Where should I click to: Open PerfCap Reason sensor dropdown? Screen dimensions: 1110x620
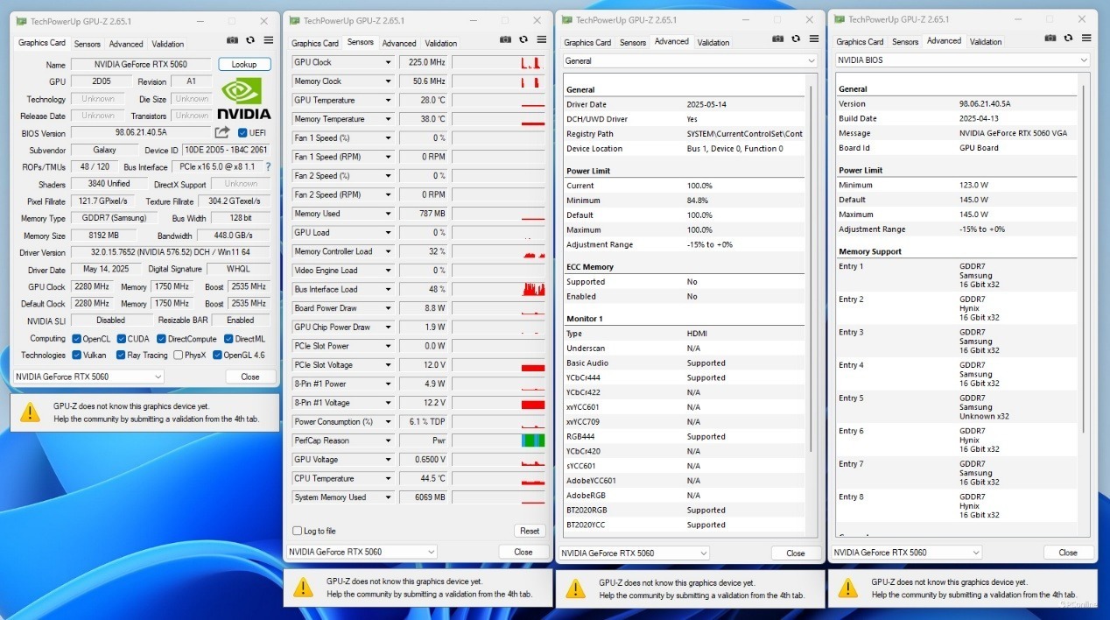point(388,440)
